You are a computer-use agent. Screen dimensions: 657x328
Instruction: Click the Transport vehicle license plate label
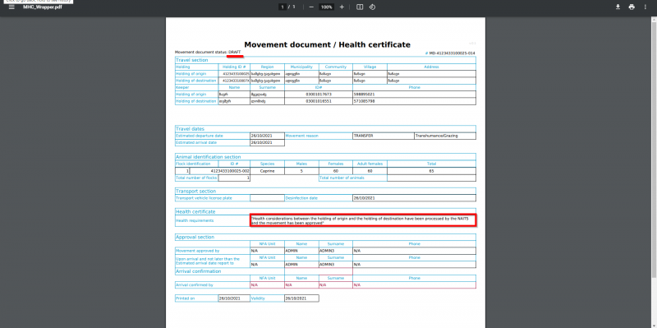(204, 197)
